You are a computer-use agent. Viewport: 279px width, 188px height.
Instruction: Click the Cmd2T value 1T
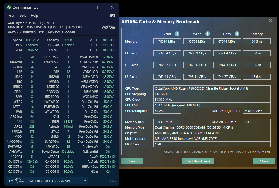pos(68,50)
